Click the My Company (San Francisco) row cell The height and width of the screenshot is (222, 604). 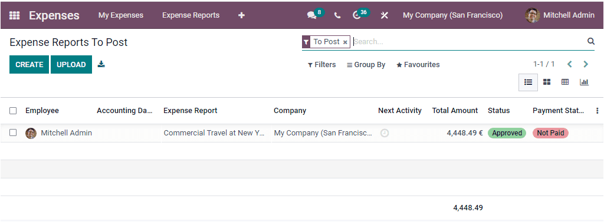point(323,133)
